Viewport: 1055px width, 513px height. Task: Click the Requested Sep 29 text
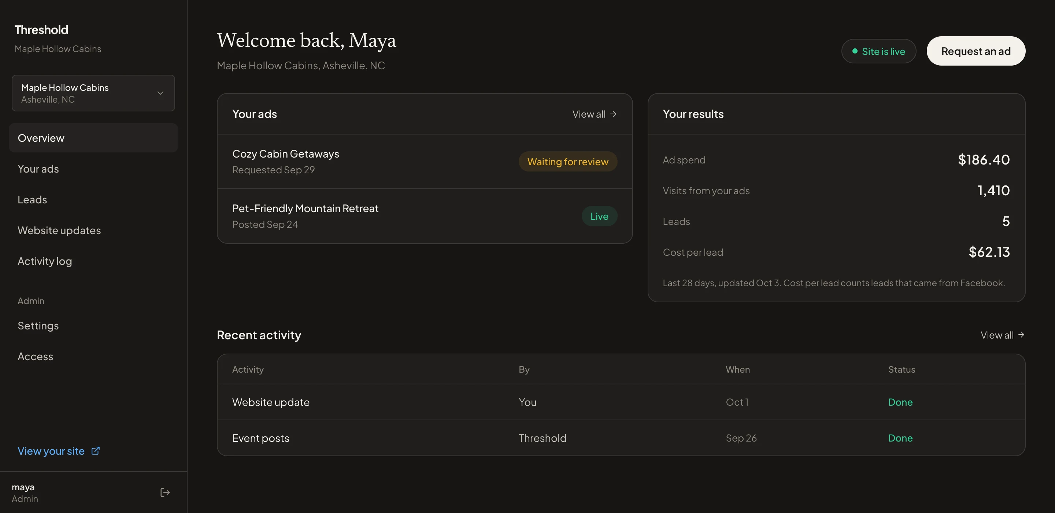(x=273, y=170)
